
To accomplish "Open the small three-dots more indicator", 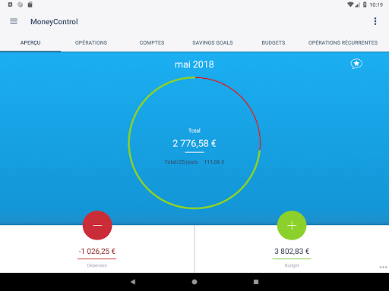I will (383, 268).
